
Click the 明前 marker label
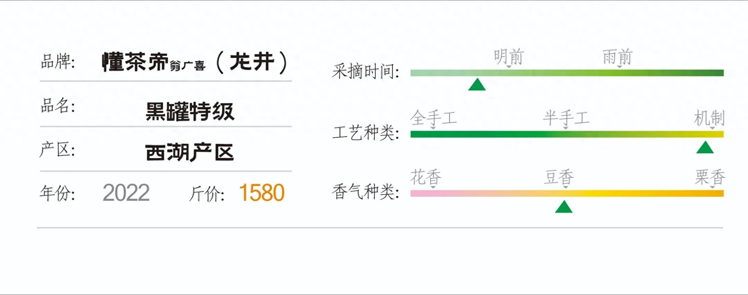point(508,57)
